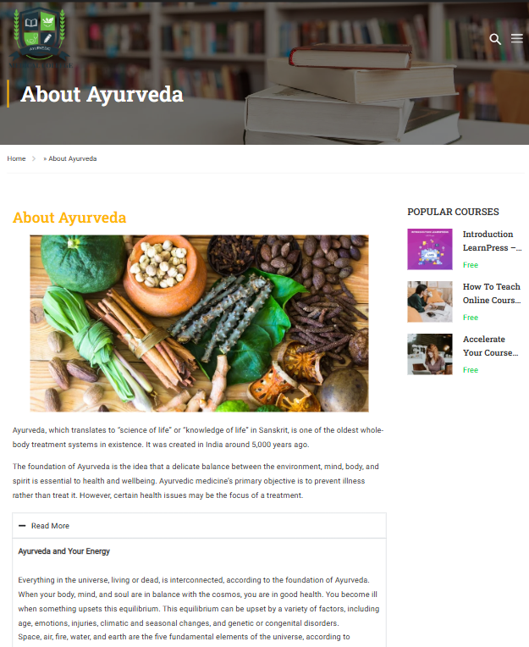This screenshot has height=647, width=529.
Task: Open Introduction LearnPress course thumbnail
Action: (430, 249)
